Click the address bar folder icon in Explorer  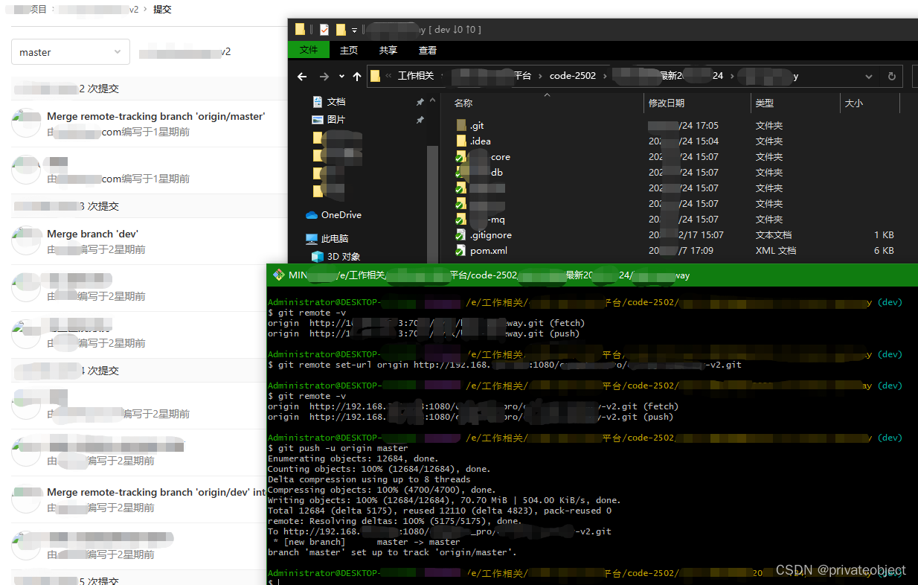pos(375,76)
